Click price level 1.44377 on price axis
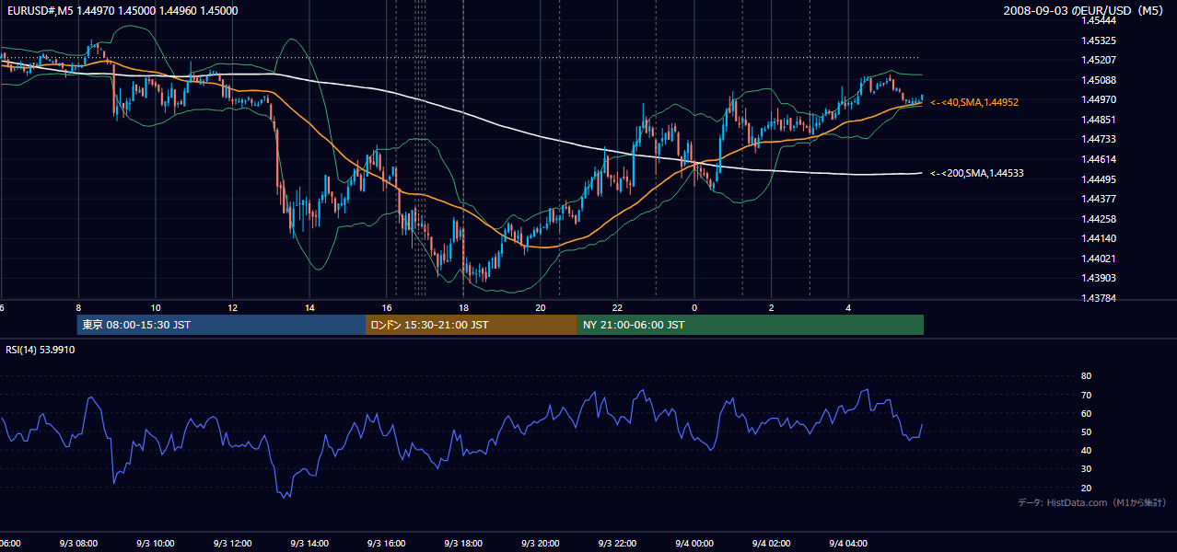The image size is (1177, 552). point(1099,199)
